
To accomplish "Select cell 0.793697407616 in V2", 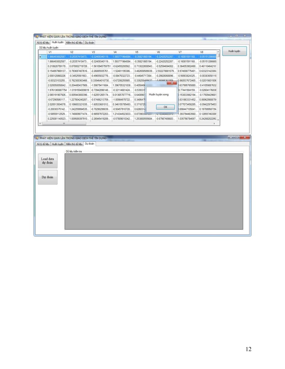I will (79, 71).
